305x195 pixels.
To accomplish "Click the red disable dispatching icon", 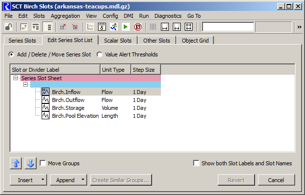I will (138, 27).
